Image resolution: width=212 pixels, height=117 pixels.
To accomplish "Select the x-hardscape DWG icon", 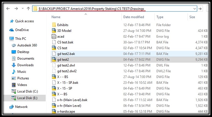I will click(54, 111).
